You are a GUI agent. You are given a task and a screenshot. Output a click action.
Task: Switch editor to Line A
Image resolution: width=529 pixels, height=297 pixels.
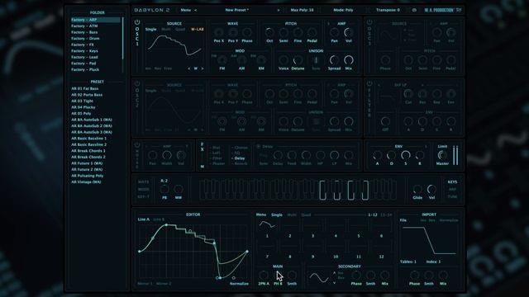pos(143,219)
